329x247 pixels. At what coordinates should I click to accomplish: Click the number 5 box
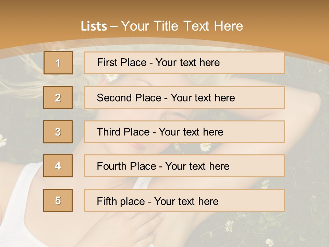pyautogui.click(x=58, y=200)
